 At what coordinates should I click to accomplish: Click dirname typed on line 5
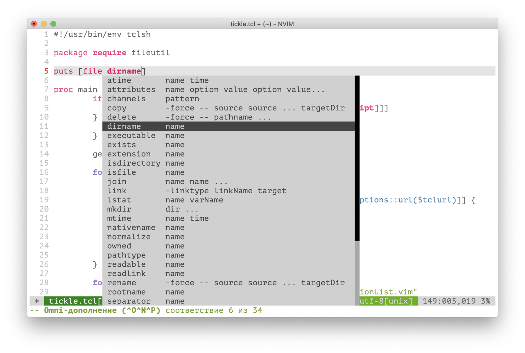click(x=124, y=71)
